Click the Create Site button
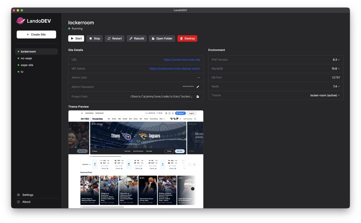Image resolution: width=361 pixels, height=223 pixels. 36,34
